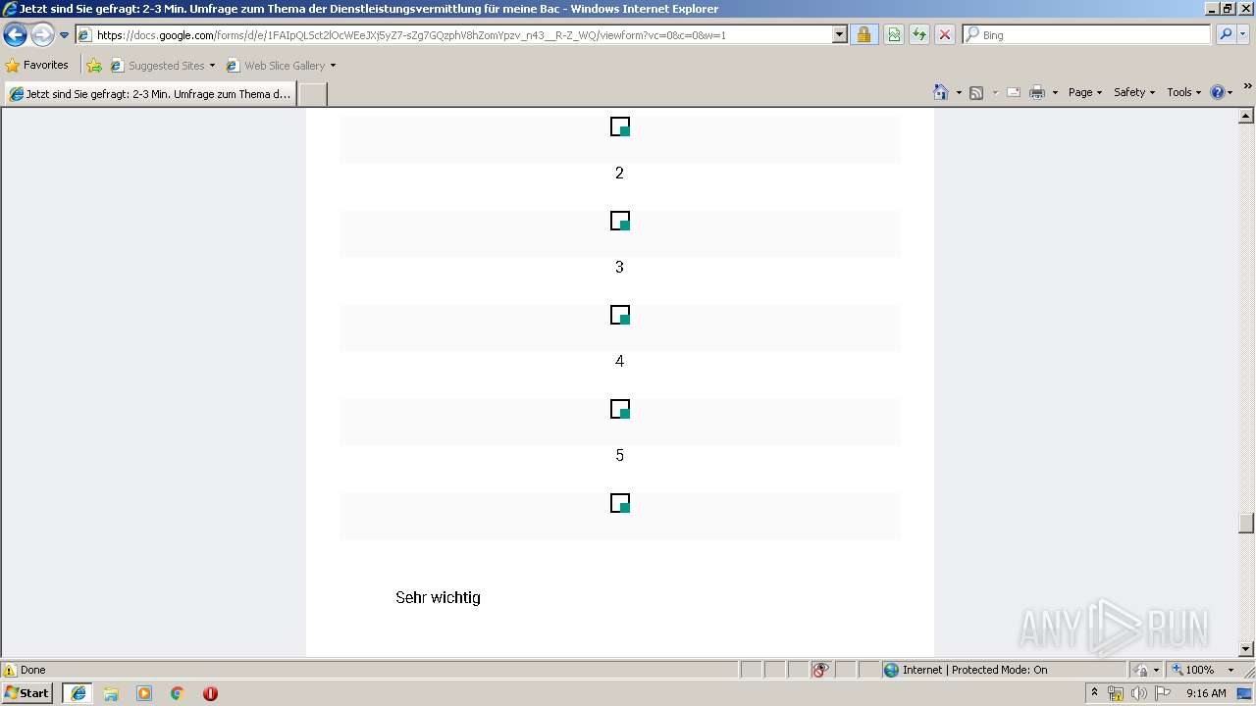Click the vertical scrollbar up arrow

point(1246,116)
